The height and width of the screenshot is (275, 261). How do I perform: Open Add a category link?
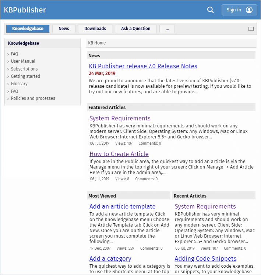(110, 259)
